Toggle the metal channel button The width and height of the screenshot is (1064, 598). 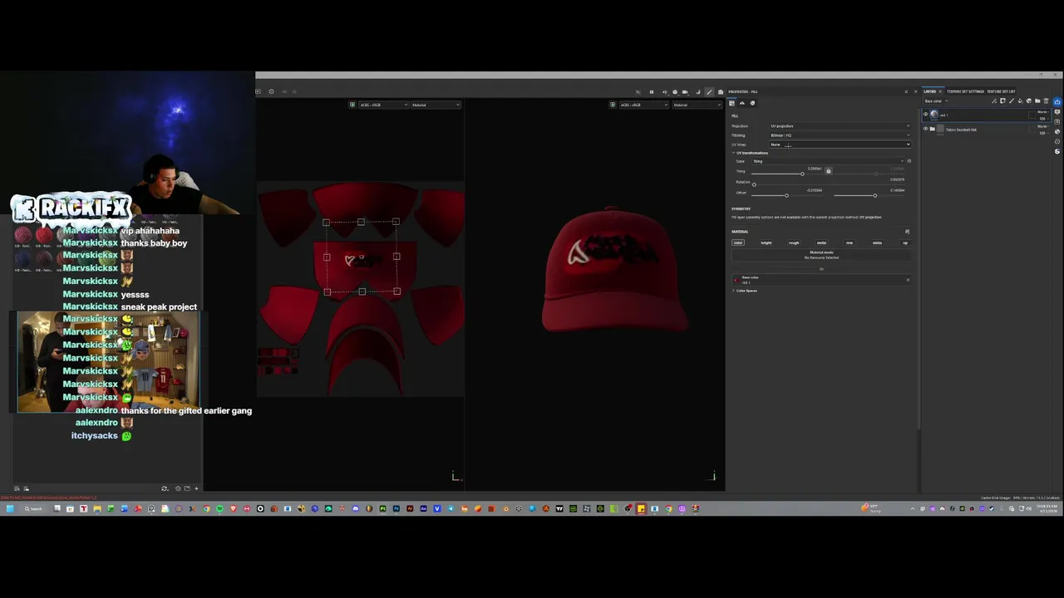click(x=821, y=243)
